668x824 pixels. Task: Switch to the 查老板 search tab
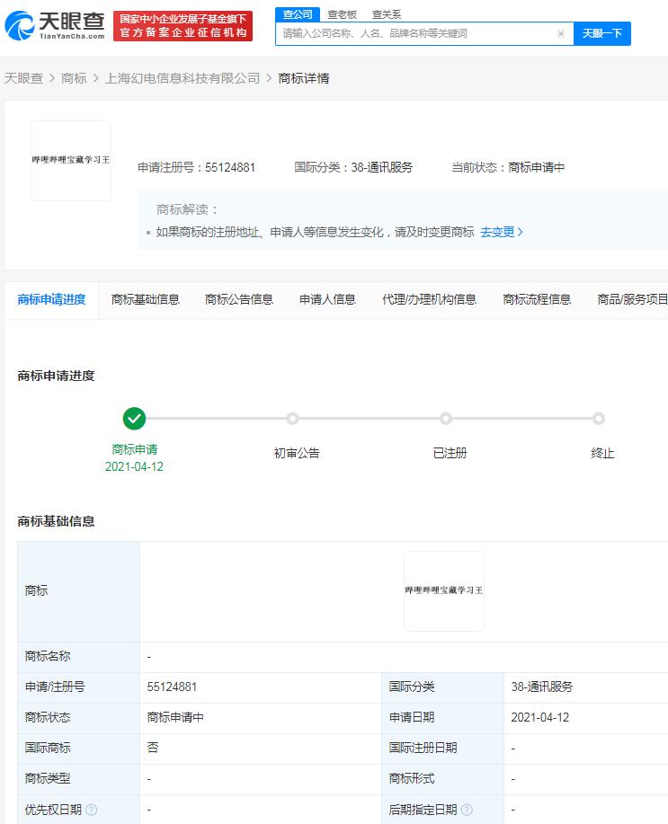coord(342,14)
